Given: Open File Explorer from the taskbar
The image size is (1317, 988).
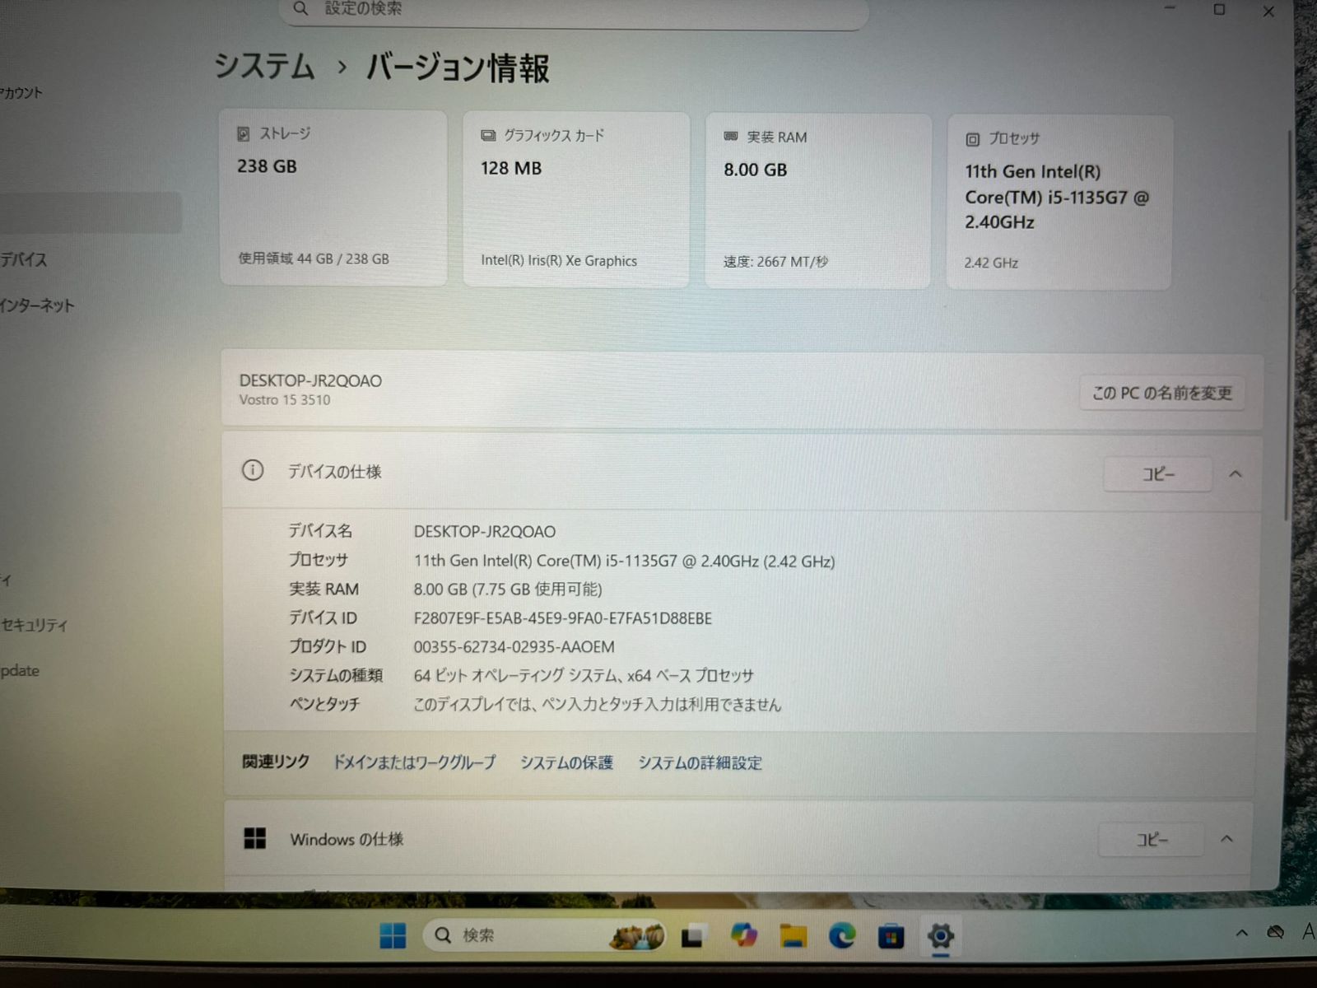Looking at the screenshot, I should point(793,936).
